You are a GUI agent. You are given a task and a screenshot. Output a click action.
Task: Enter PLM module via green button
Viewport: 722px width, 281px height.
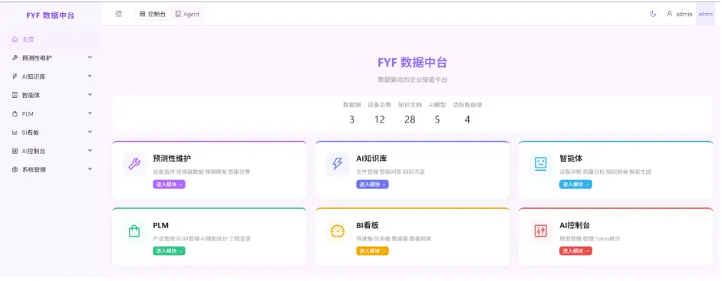(169, 250)
